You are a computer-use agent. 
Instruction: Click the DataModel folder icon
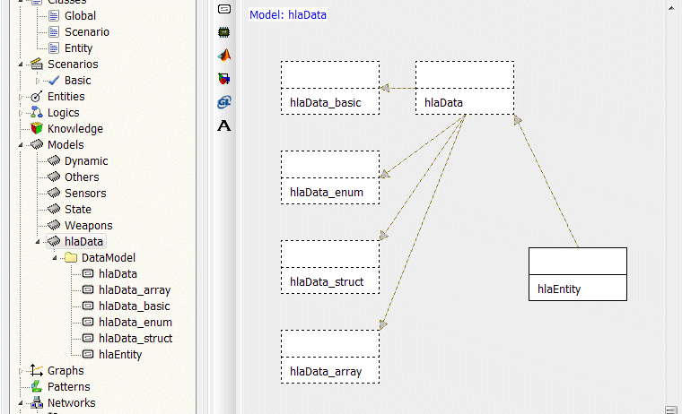pos(70,258)
